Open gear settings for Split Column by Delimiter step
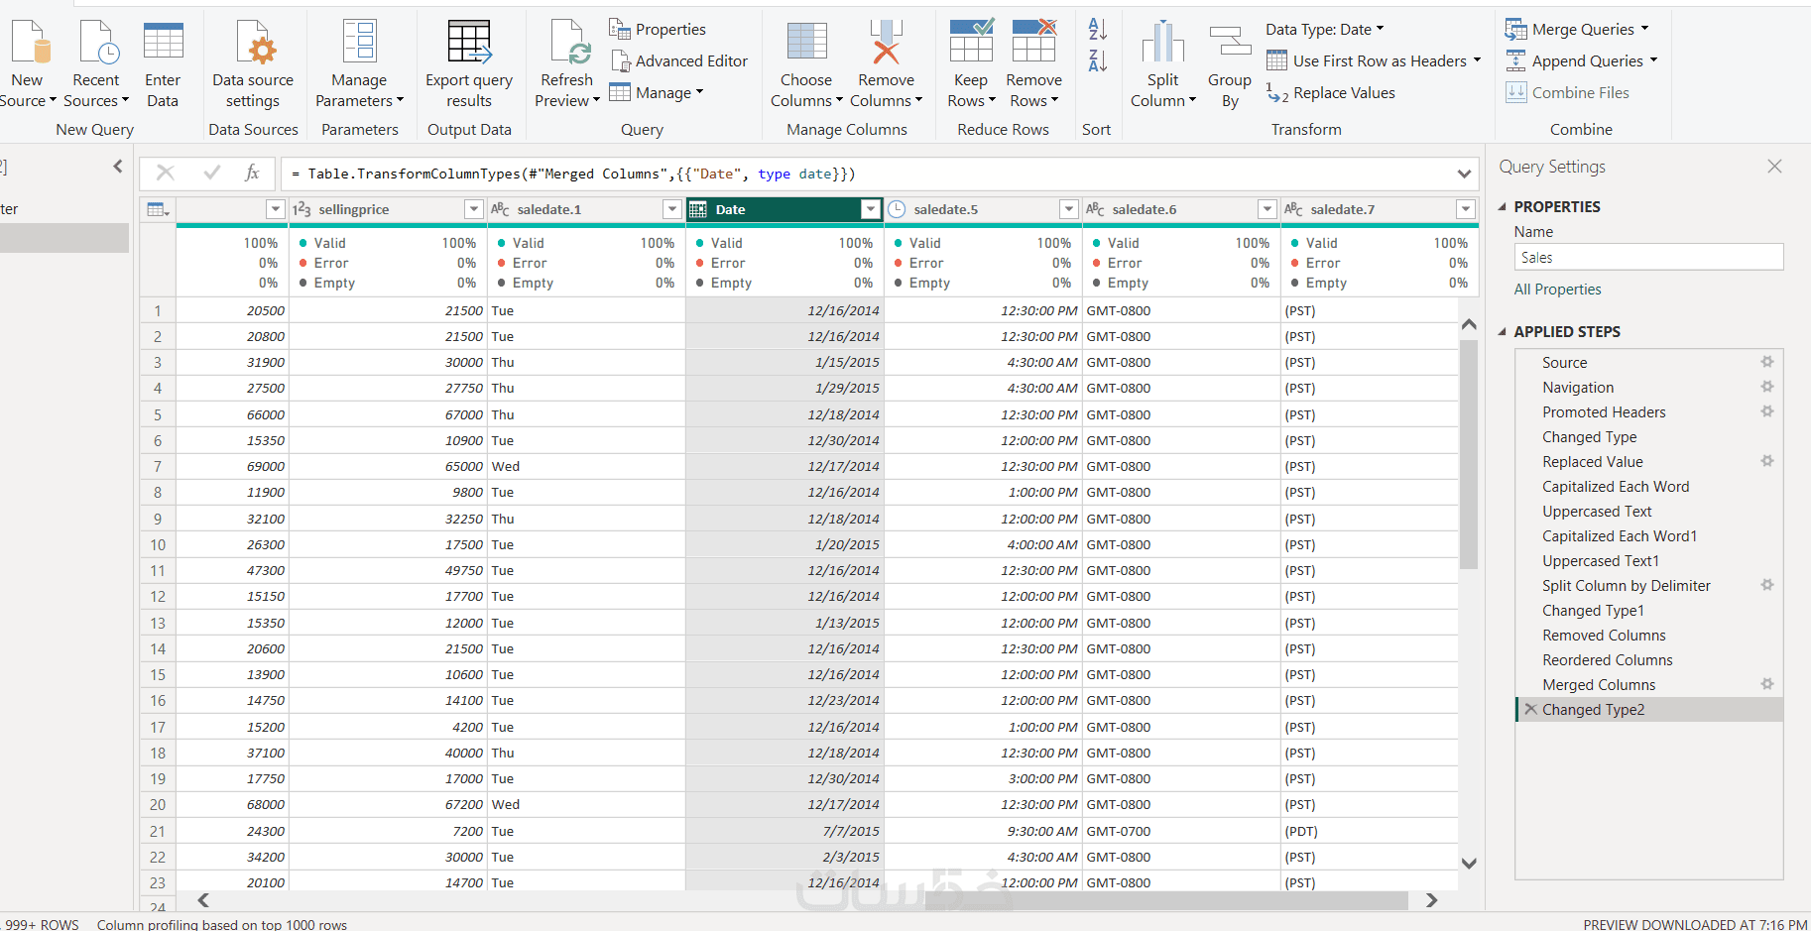This screenshot has width=1811, height=931. tap(1766, 585)
